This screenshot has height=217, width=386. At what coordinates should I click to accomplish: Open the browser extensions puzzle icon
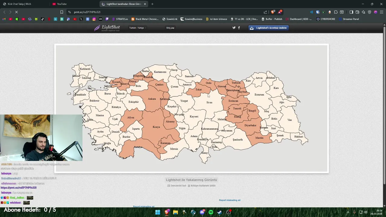click(x=336, y=12)
